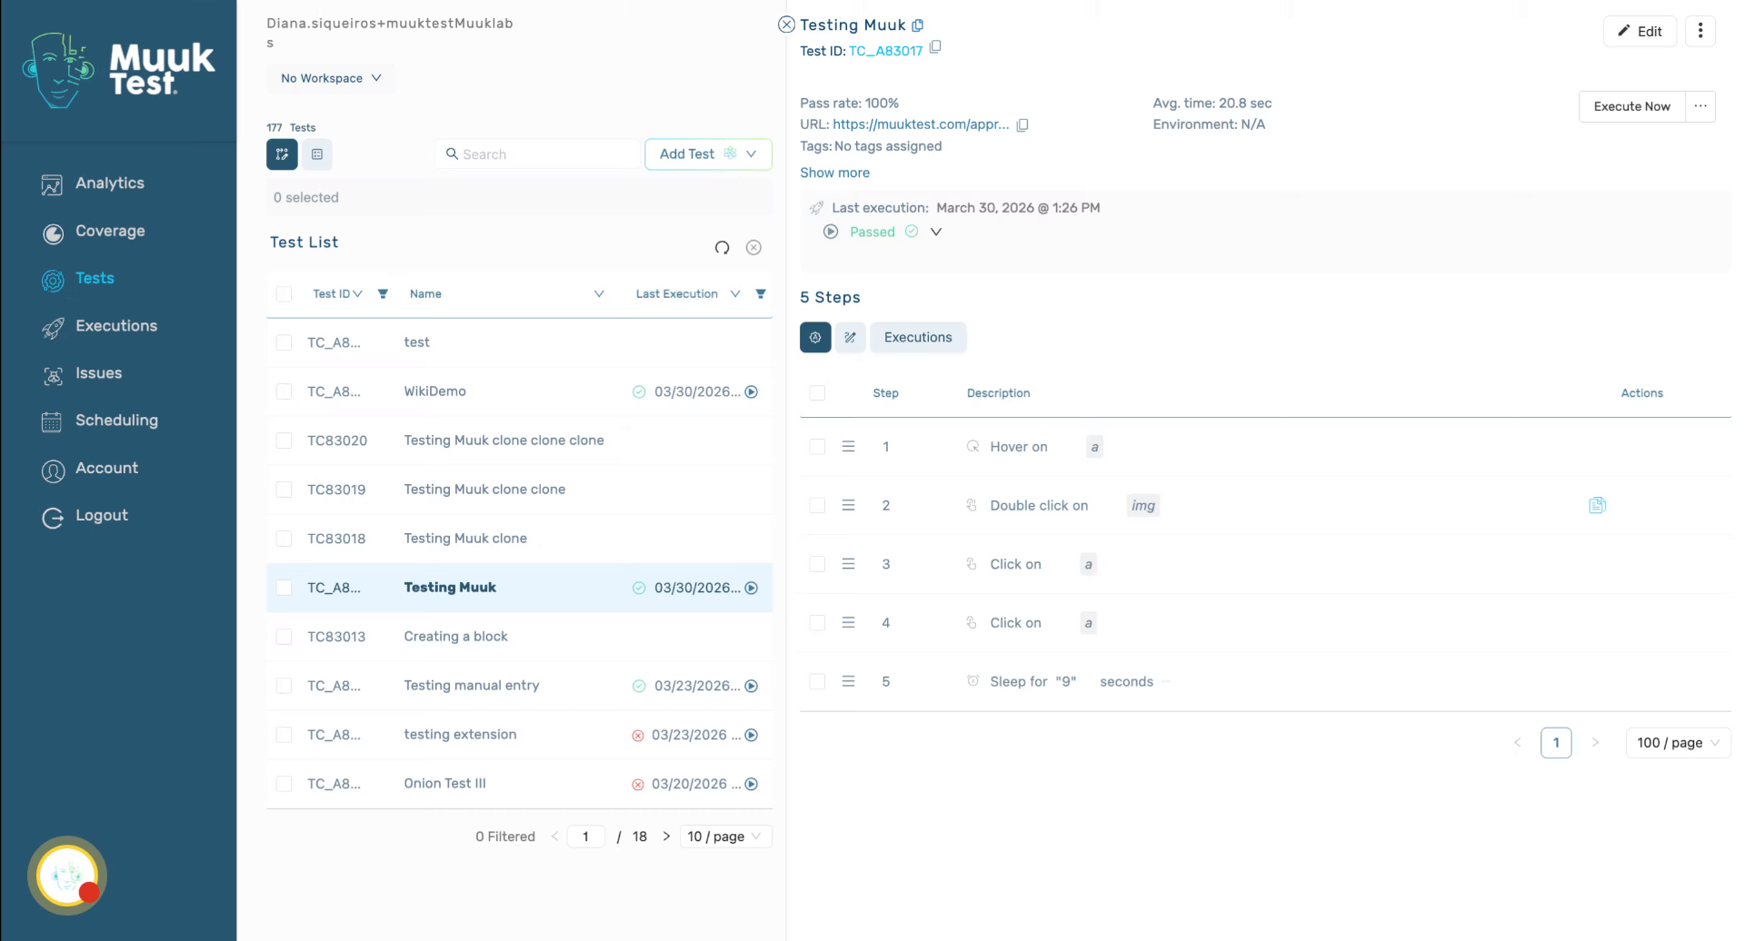Click the Edit button

point(1640,31)
